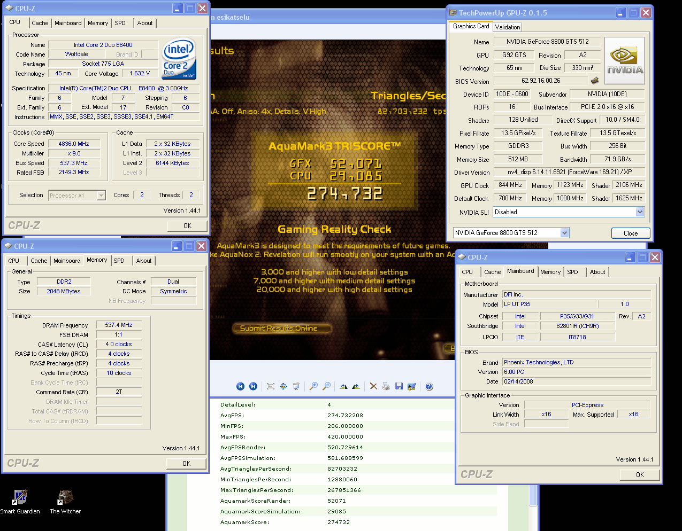
Task: Click Southbridge 82801IR (ICH9R) field
Action: pos(578,326)
